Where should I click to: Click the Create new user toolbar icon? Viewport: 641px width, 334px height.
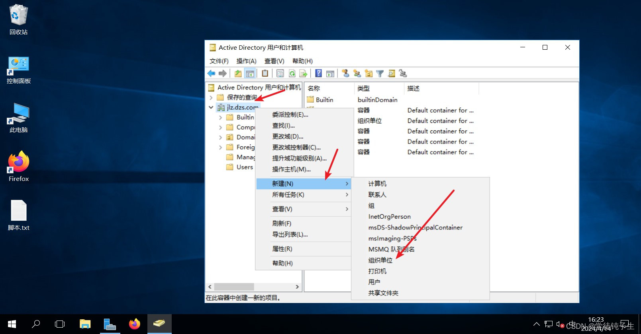pos(345,73)
